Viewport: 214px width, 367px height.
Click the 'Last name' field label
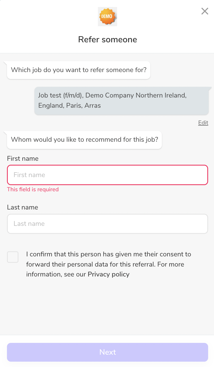coord(22,207)
